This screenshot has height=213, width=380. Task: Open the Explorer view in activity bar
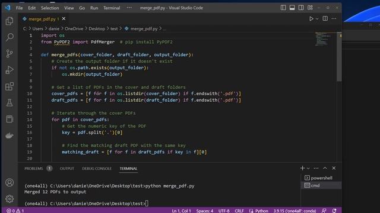click(x=9, y=21)
